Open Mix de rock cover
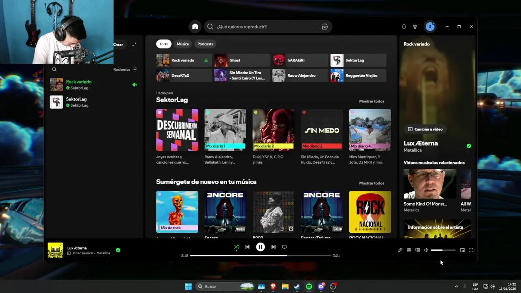The width and height of the screenshot is (521, 293). tap(177, 212)
